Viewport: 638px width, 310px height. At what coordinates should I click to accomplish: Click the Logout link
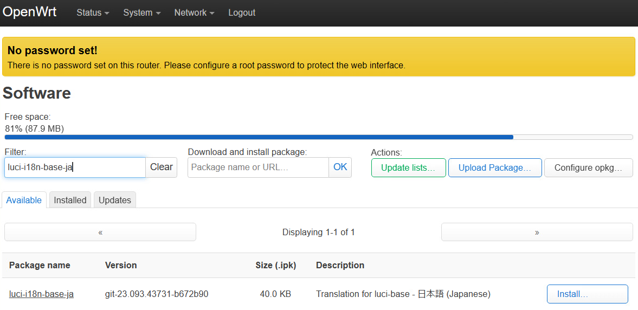click(242, 12)
